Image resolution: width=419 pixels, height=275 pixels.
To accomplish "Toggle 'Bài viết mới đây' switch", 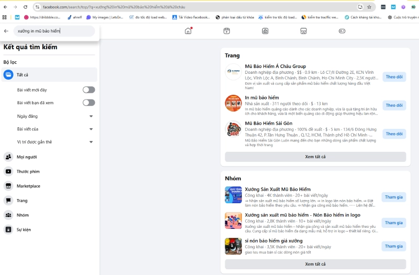I will coord(89,90).
